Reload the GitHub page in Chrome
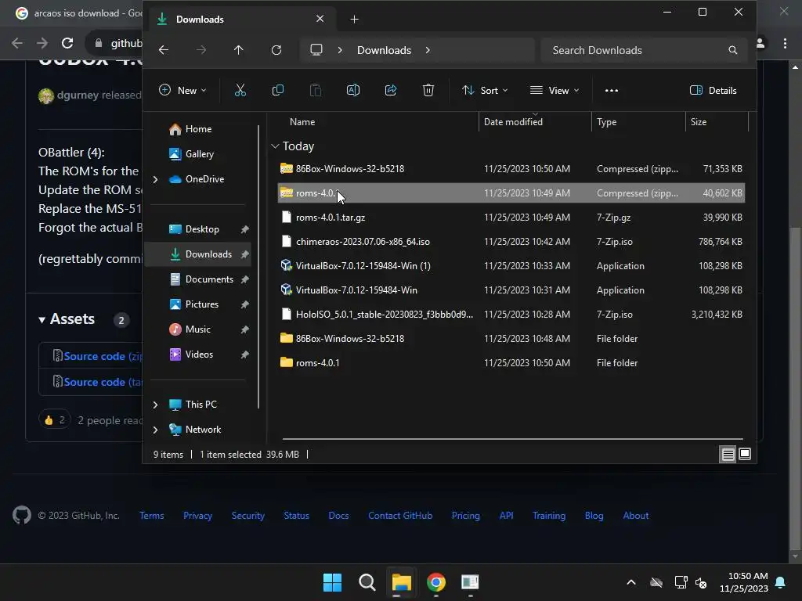Screen dimensions: 802x601 [67, 43]
